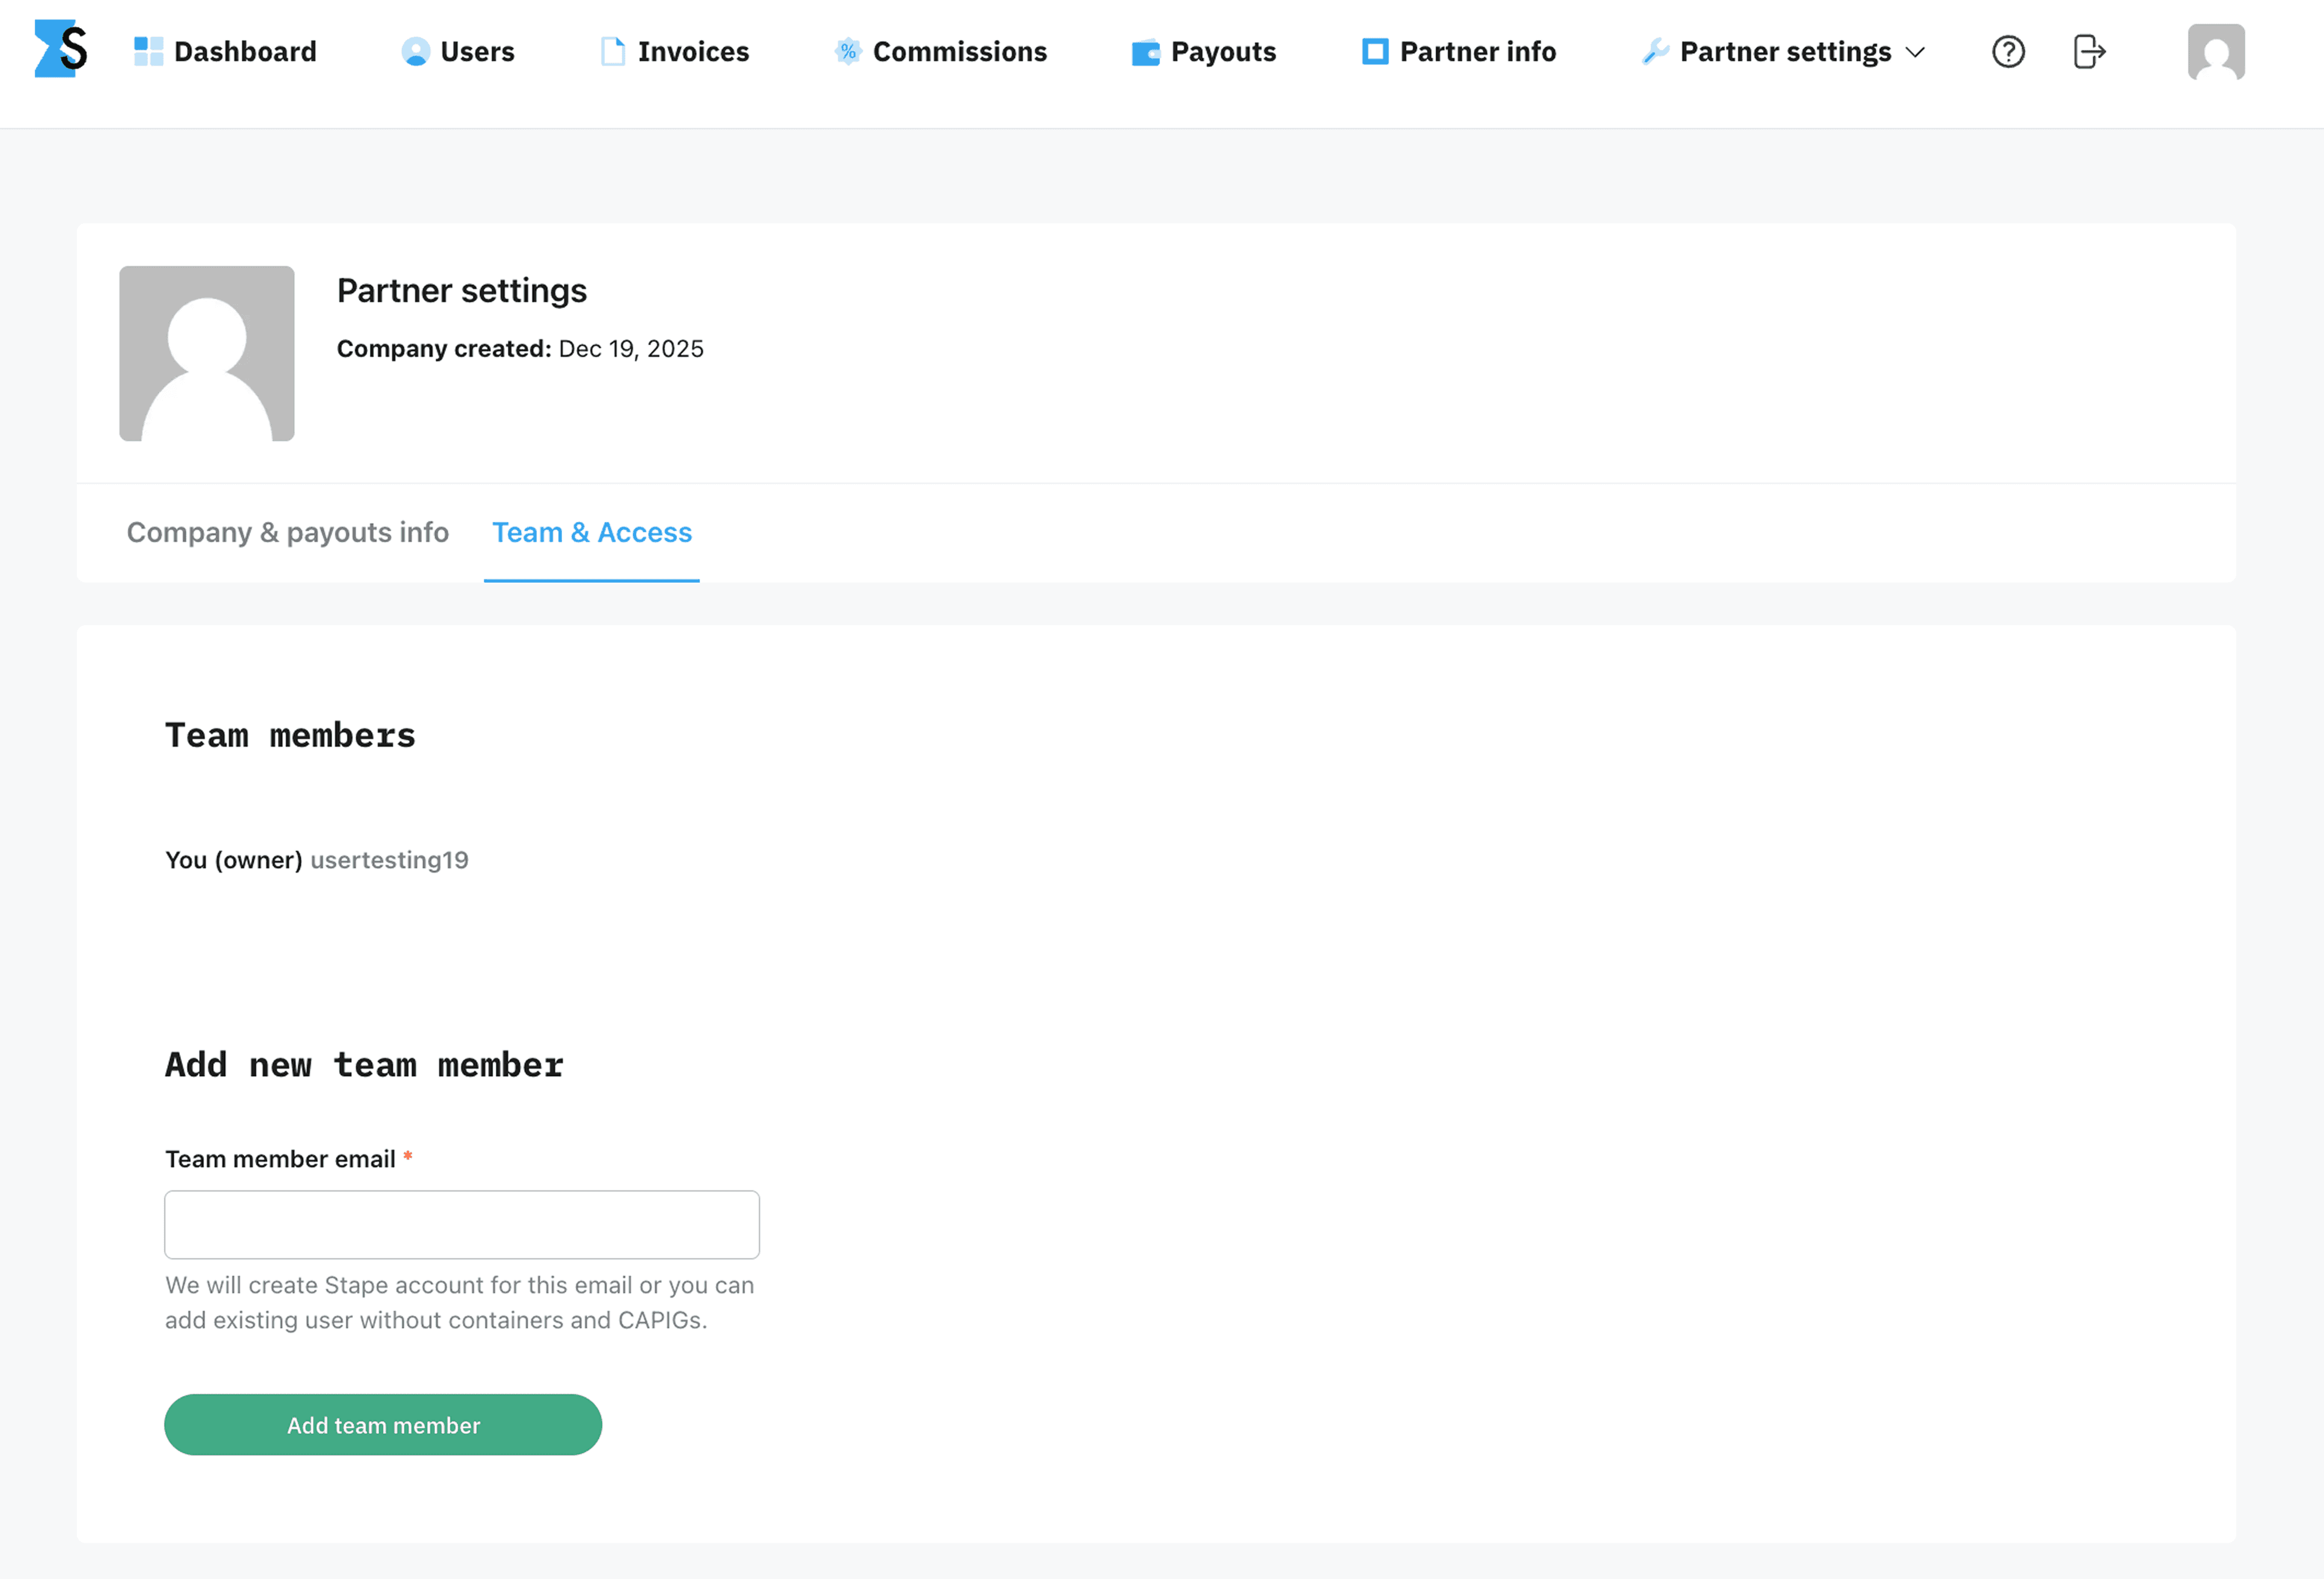The height and width of the screenshot is (1579, 2324).
Task: Select the Commissions percent icon
Action: 847,51
